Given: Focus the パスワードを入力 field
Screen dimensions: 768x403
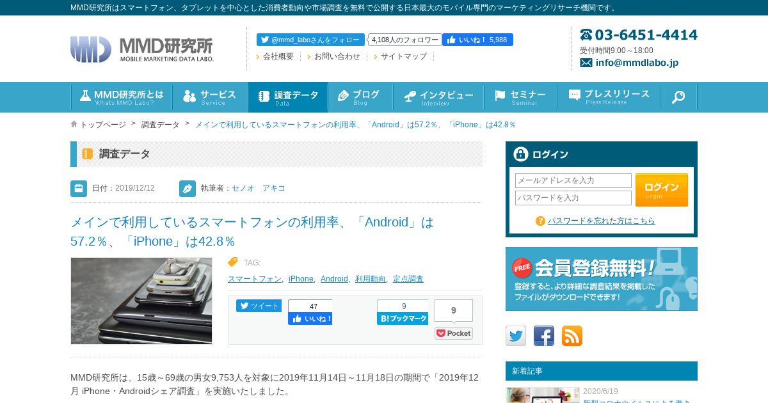Looking at the screenshot, I should point(573,198).
